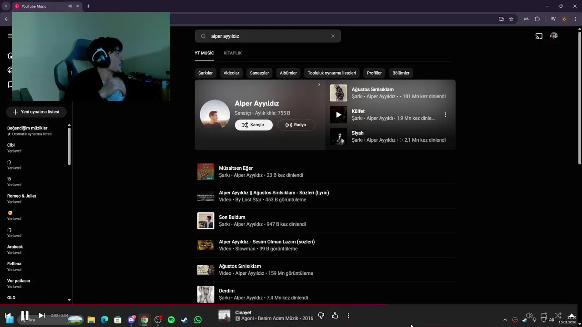Open Microsoft Store from the taskbar
582x327 pixels.
(118, 320)
